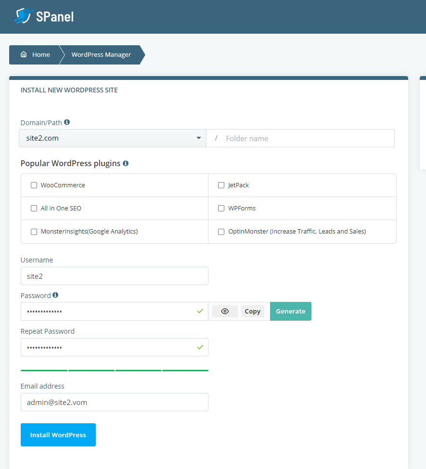Click the password strength indicator bar
This screenshot has height=469, width=426.
tap(114, 370)
